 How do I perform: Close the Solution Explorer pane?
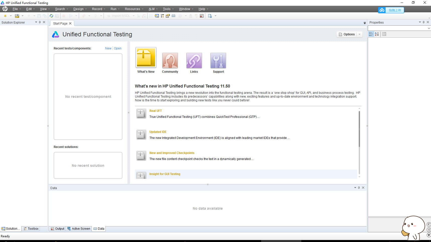44,22
